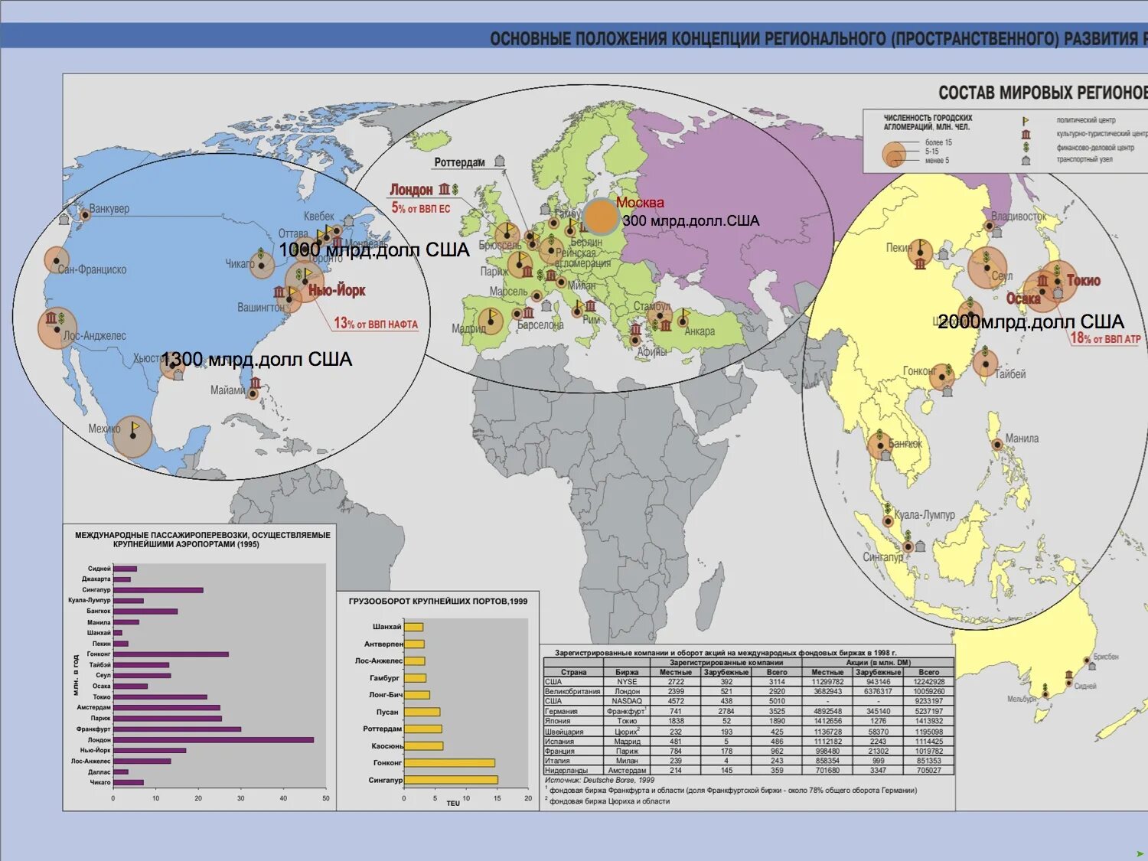Click the Вашингтон city label
Image resolution: width=1148 pixels, height=861 pixels.
click(x=261, y=308)
